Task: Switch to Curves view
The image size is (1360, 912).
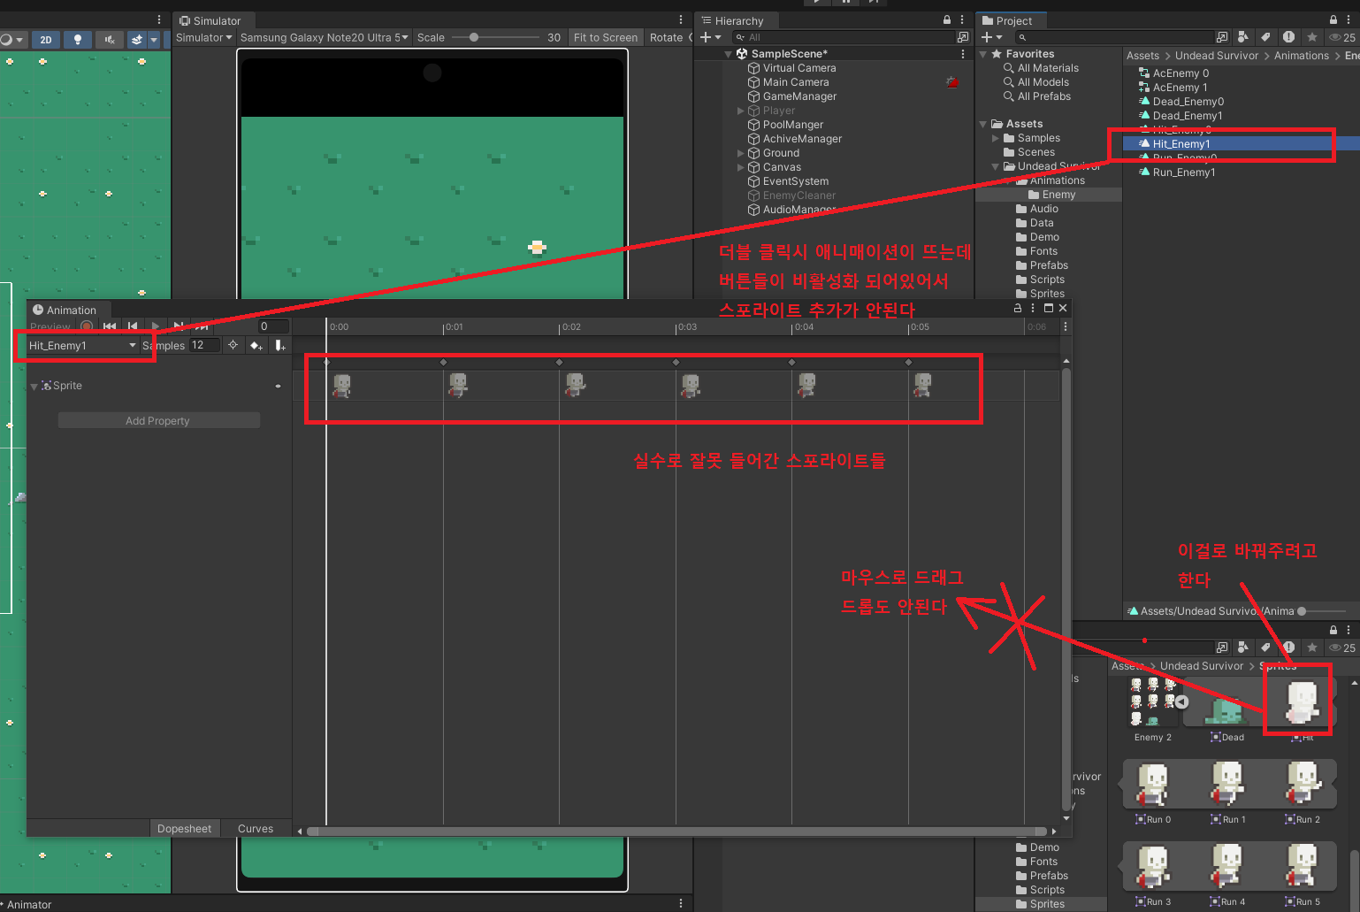Action: coord(256,829)
